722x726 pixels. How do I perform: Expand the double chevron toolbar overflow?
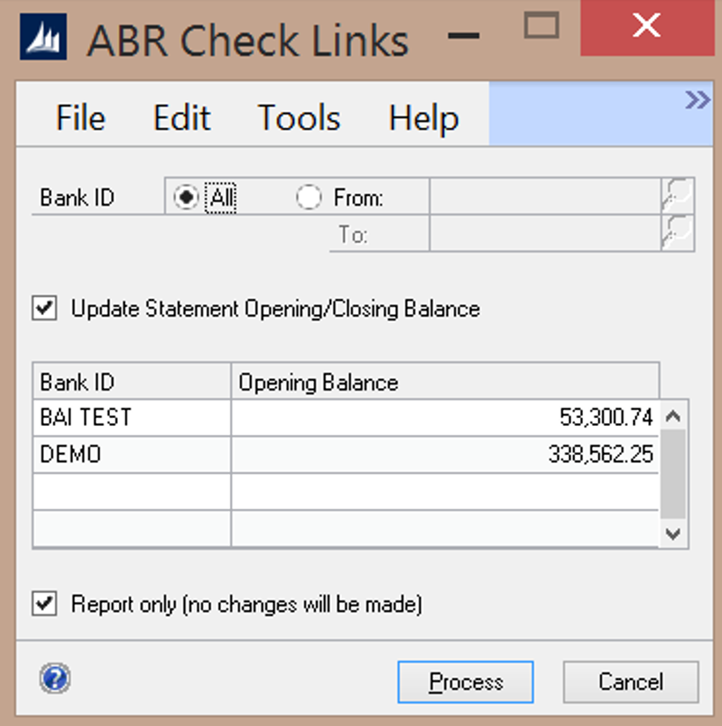697,100
